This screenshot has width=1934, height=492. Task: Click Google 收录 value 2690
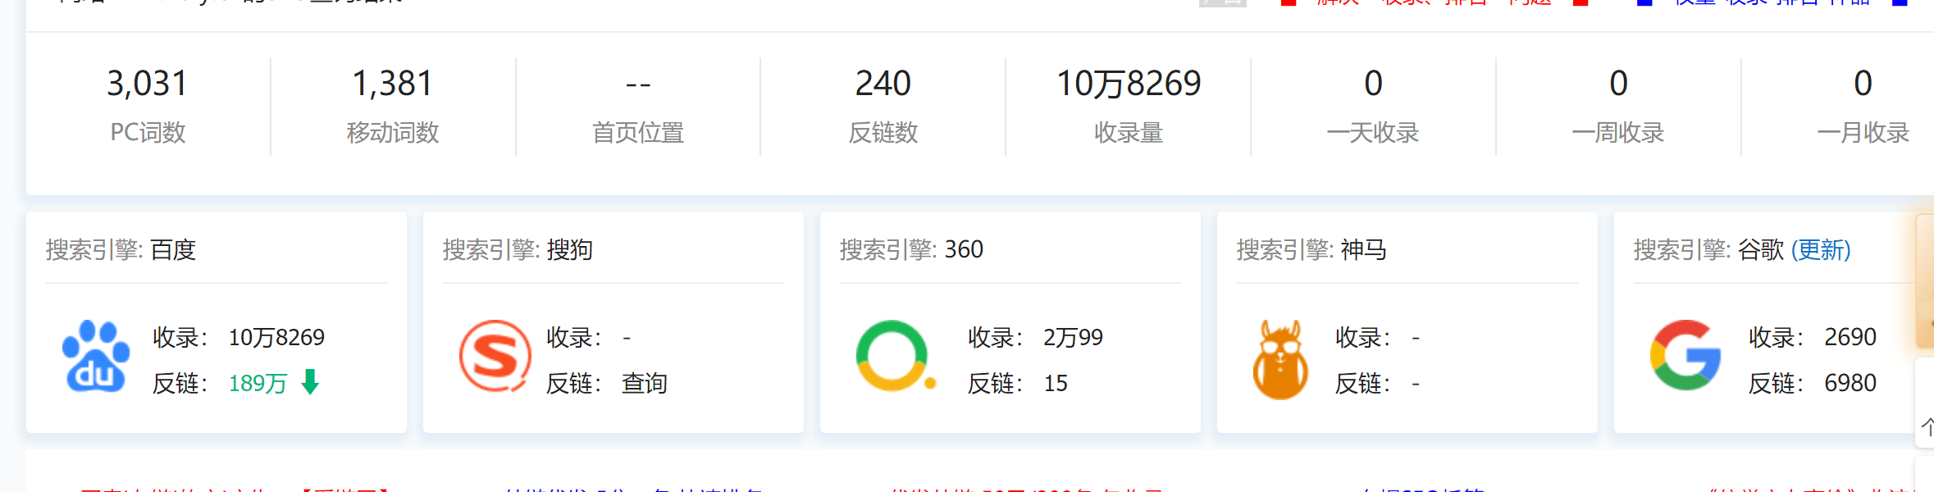[1850, 337]
